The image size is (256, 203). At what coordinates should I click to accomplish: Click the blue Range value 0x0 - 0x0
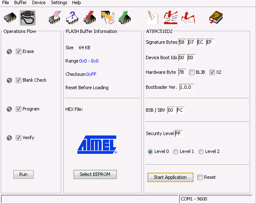pos(89,61)
